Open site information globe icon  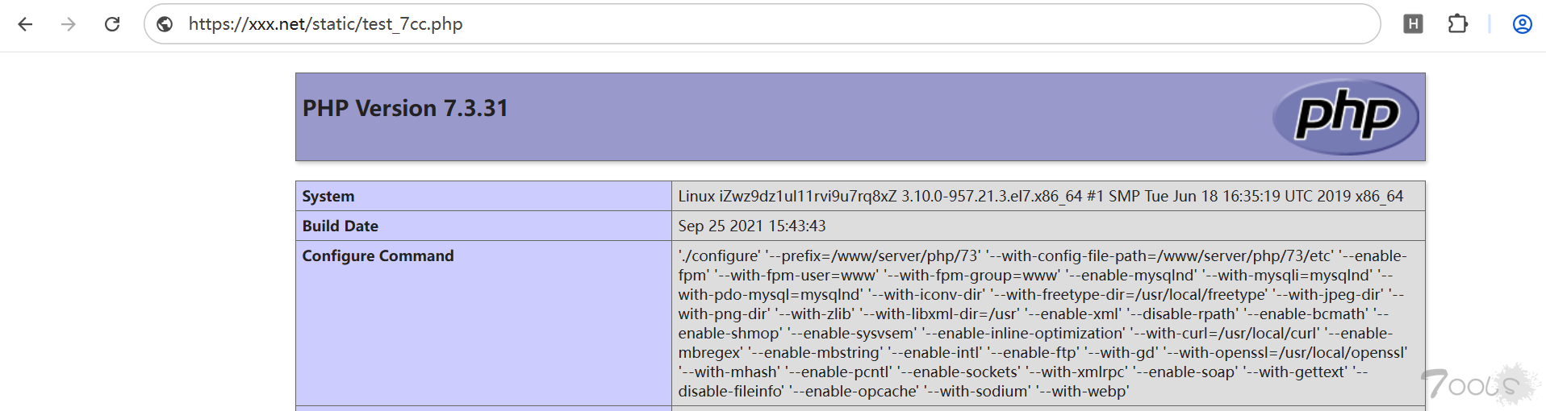165,24
